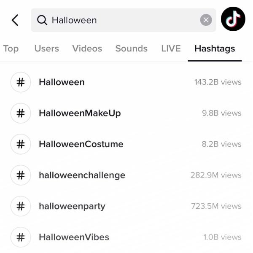Screen dimensions: 253x253
Task: Tap the hash icon beside halloweenchallenge
Action: (x=21, y=175)
